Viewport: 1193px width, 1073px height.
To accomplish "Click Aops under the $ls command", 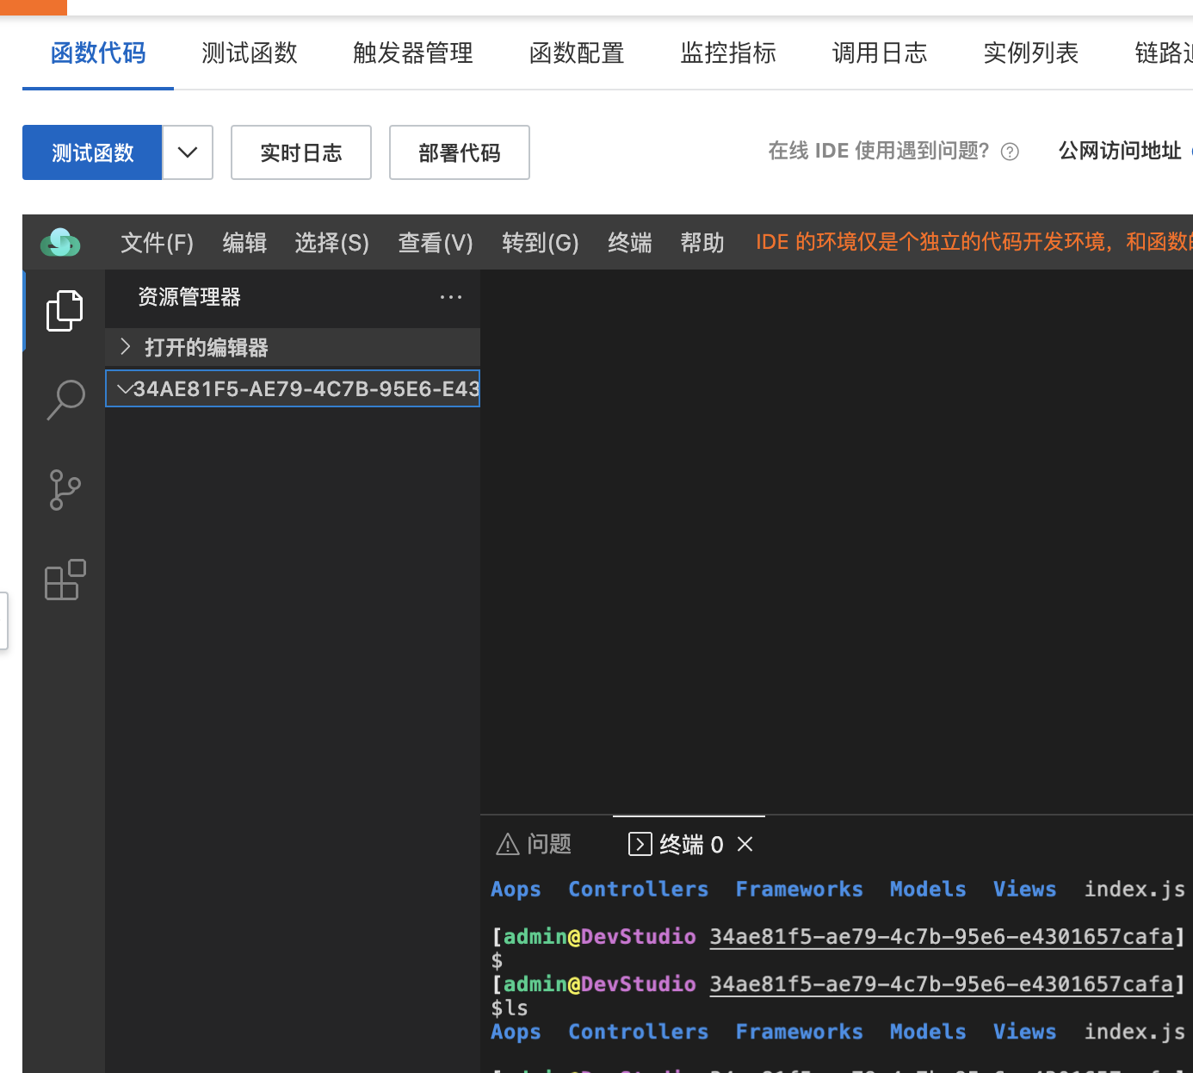I will [x=516, y=1032].
